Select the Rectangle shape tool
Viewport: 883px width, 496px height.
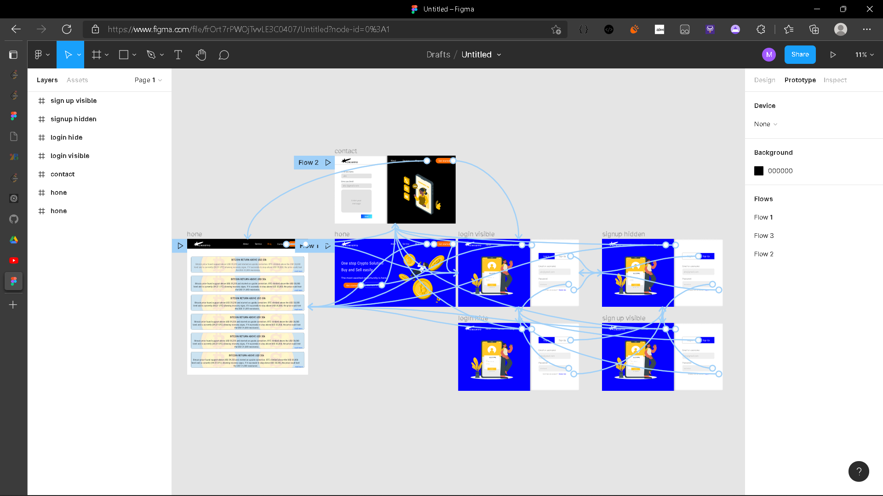pos(123,55)
